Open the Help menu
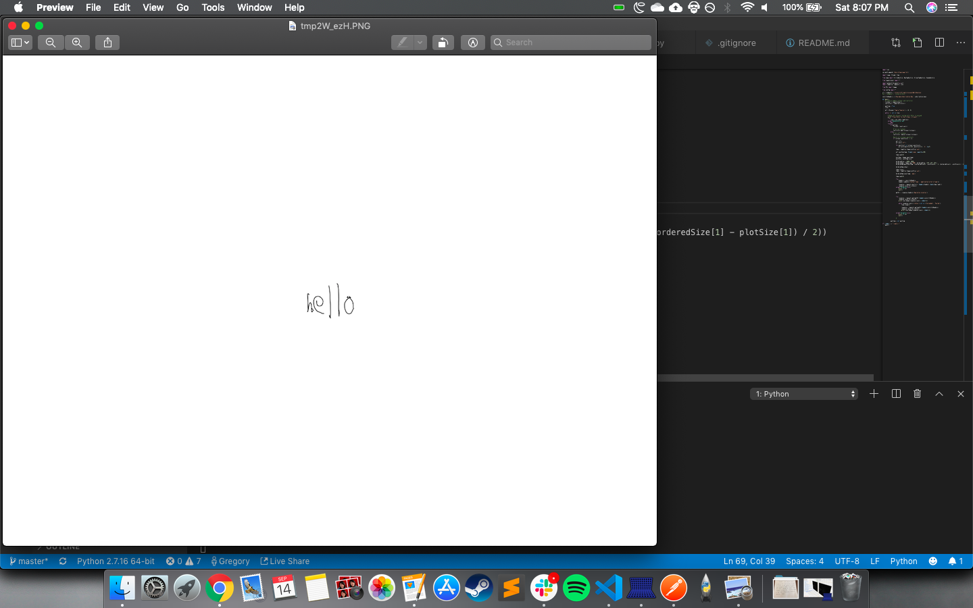The width and height of the screenshot is (973, 608). point(294,7)
